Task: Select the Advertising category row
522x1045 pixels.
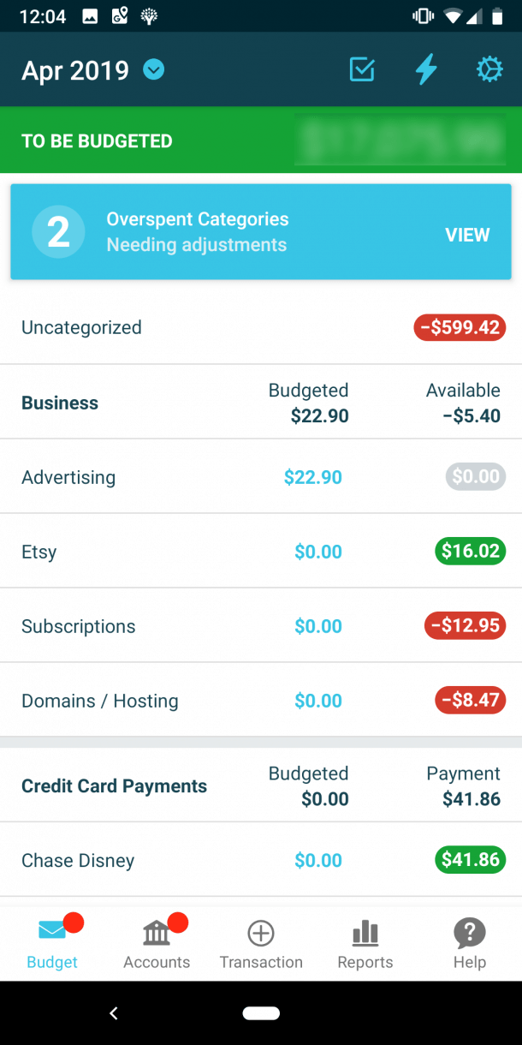Action: click(68, 477)
